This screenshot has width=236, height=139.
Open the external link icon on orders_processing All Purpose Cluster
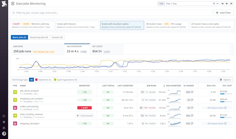coord(225,108)
